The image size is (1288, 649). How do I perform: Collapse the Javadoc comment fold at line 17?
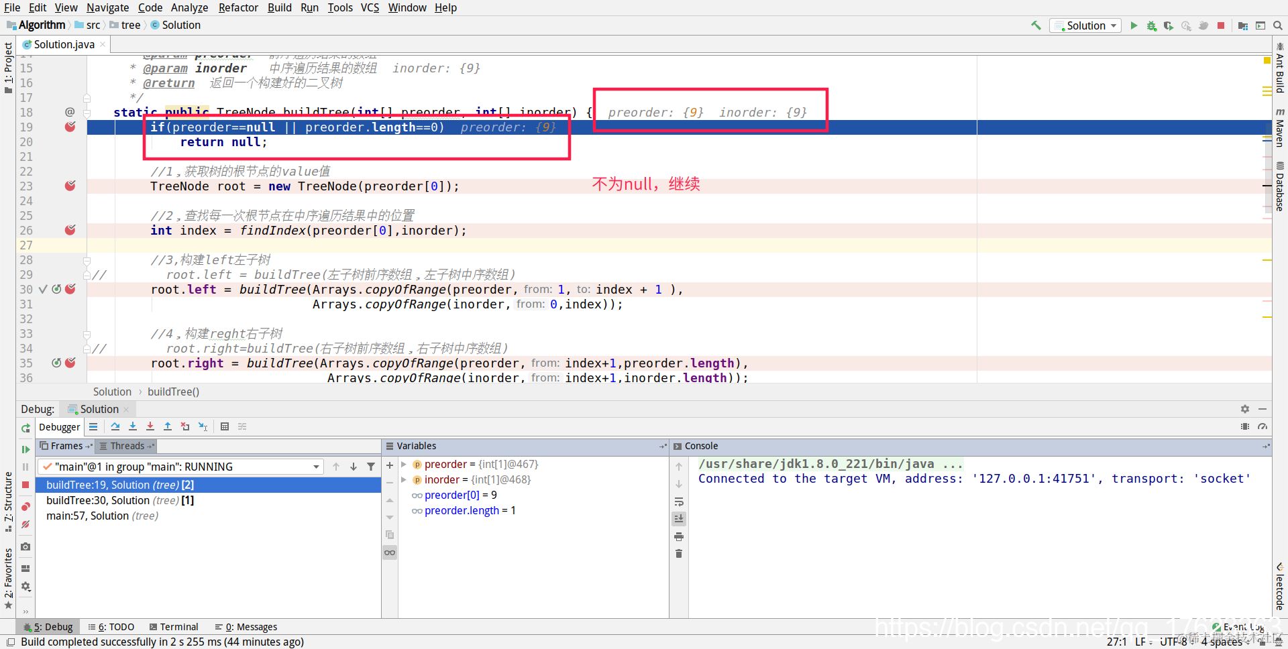pos(87,97)
